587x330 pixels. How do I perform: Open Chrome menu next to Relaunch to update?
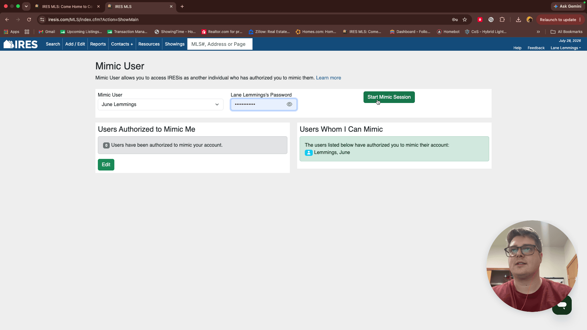580,20
